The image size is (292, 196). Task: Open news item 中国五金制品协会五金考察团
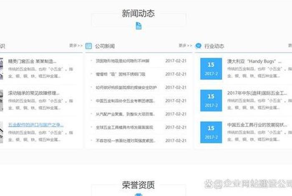click(125, 101)
